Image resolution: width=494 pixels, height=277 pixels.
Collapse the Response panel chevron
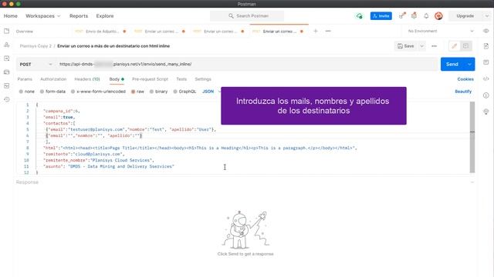click(472, 182)
